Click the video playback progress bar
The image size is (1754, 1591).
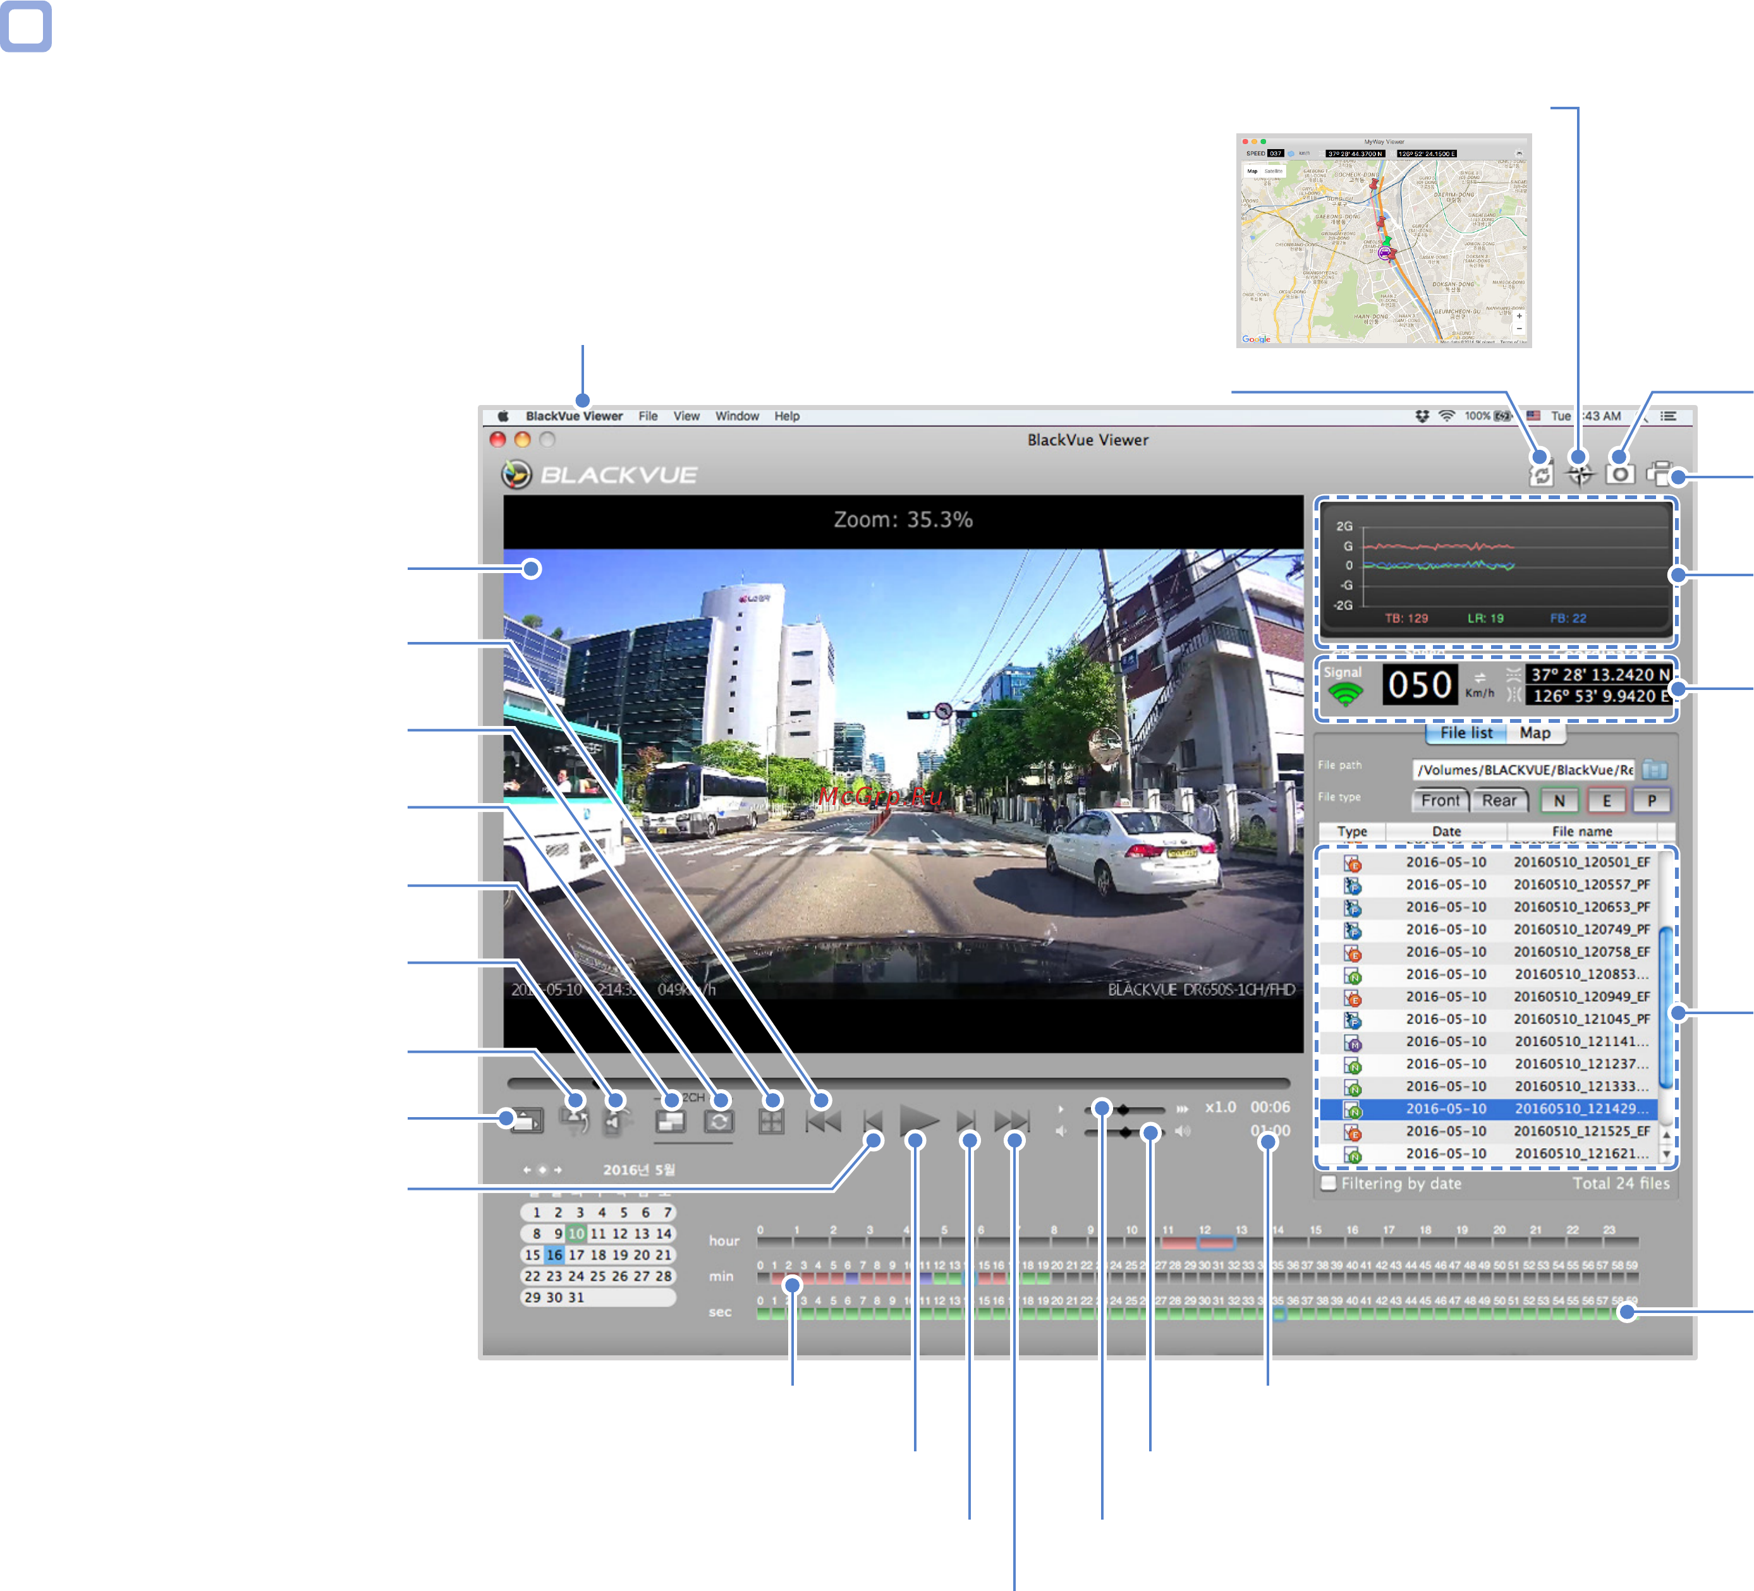pos(898,1083)
